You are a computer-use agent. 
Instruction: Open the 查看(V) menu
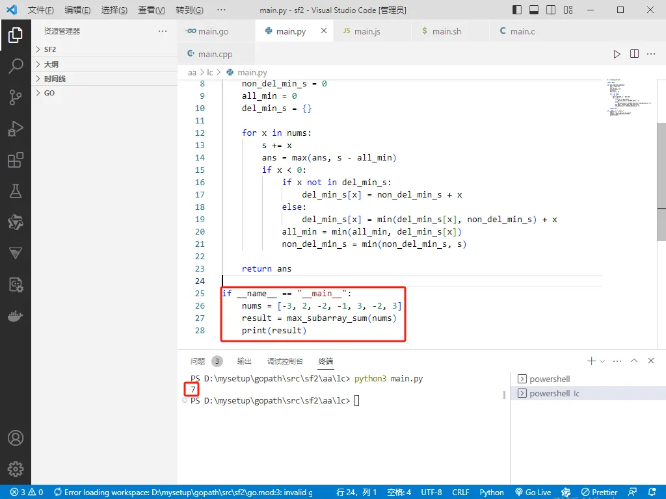[x=152, y=10]
